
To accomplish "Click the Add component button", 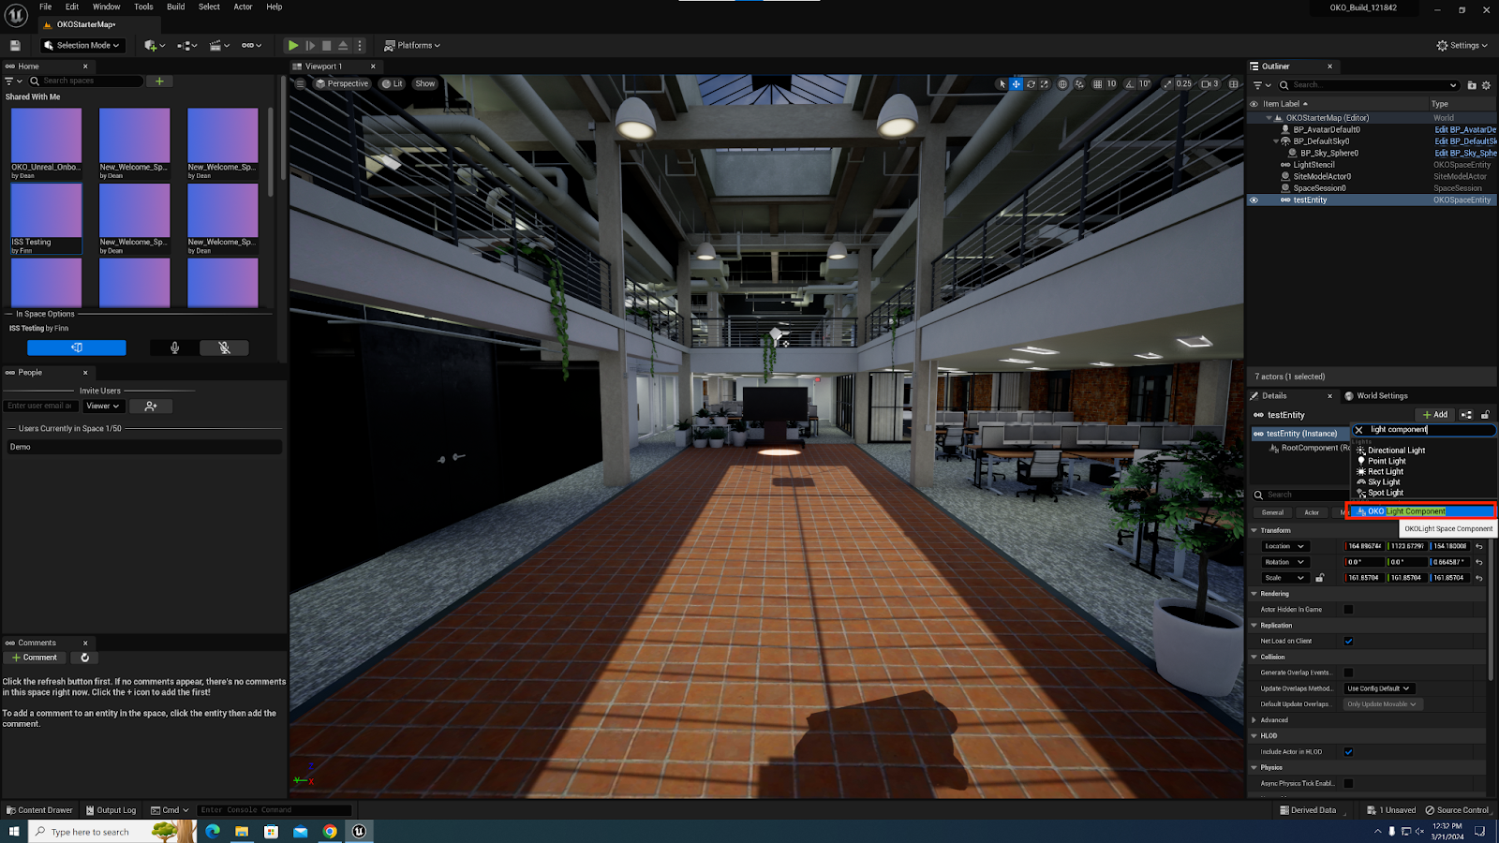I will click(1434, 415).
